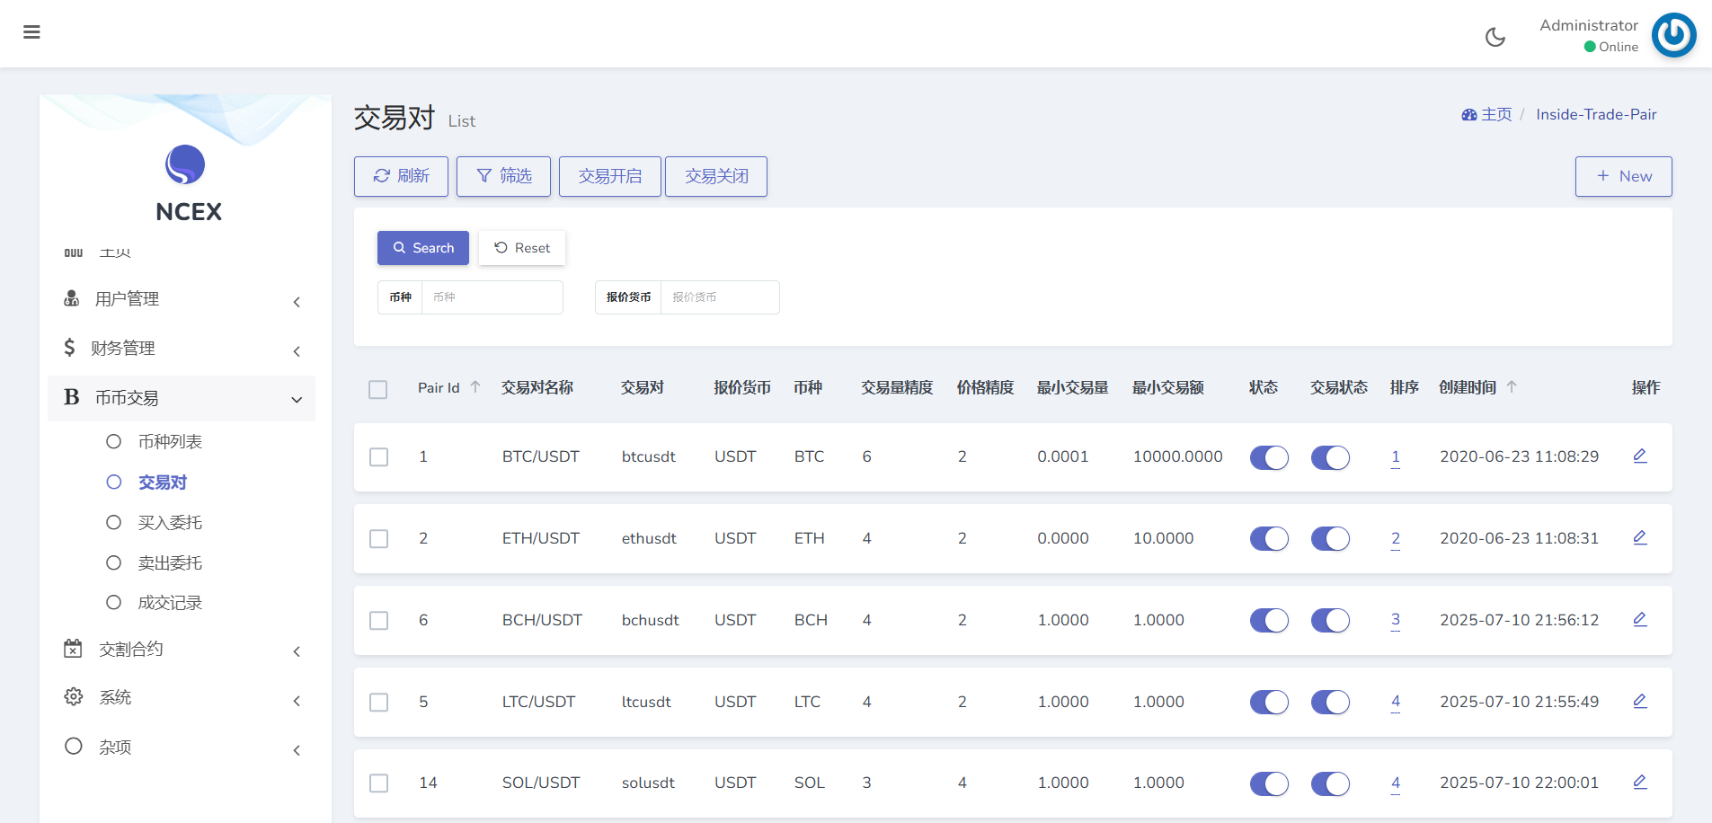
Task: Sort by 创建时间 arrow icon
Action: click(1512, 387)
